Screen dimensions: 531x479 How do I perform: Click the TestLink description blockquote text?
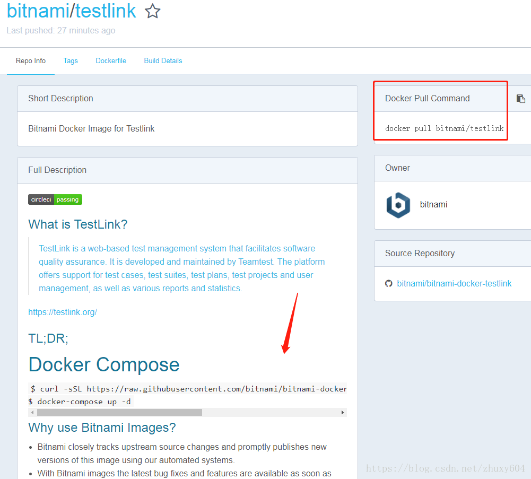181,268
